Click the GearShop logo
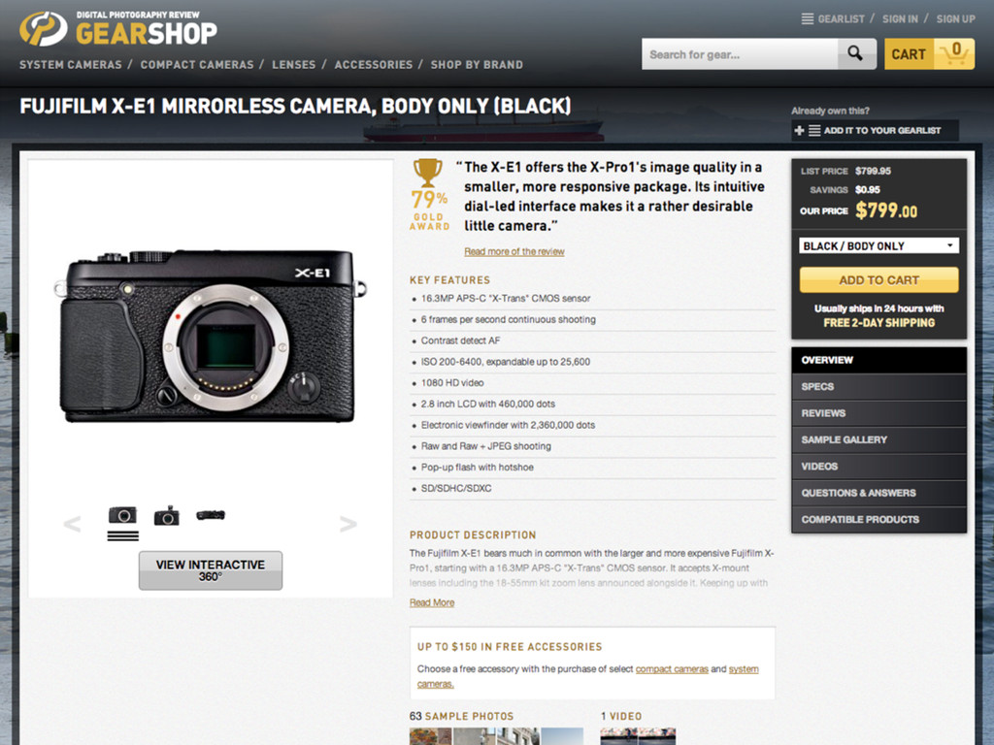The image size is (994, 745). tap(118, 28)
